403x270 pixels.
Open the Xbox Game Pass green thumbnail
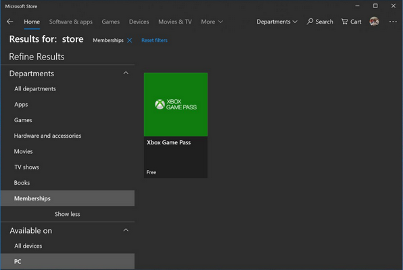click(x=176, y=105)
